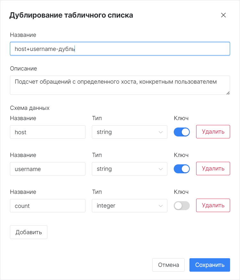Delete the host field row
Viewport: 240px width, 280px height.
click(x=213, y=132)
